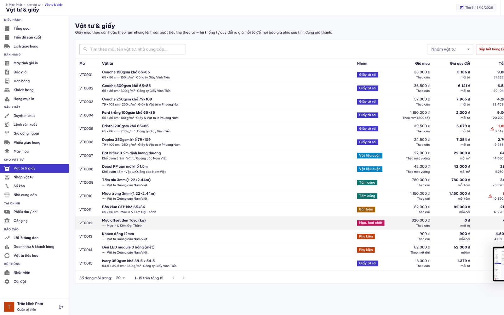Open Phiếu giao hàng menu item
Screen dimensions: 504x315
pos(34,142)
